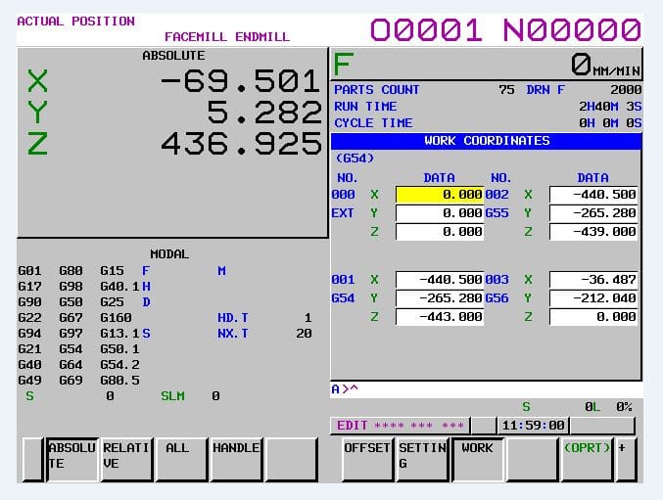Screen dimensions: 663x500
Task: Click the NX.T next tool value 20
Action: pyautogui.click(x=304, y=334)
